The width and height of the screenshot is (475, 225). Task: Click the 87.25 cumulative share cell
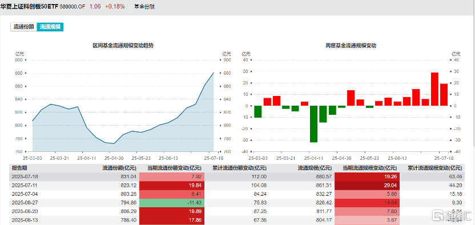click(x=261, y=211)
